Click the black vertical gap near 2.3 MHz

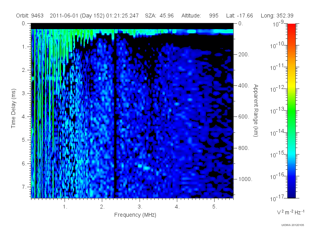(114, 119)
